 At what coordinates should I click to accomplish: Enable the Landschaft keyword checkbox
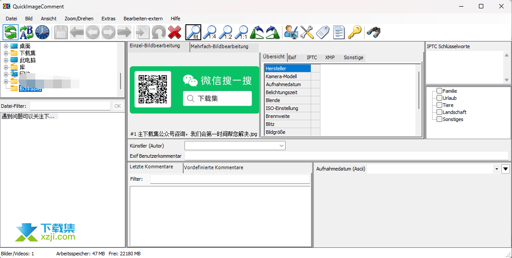(440, 112)
